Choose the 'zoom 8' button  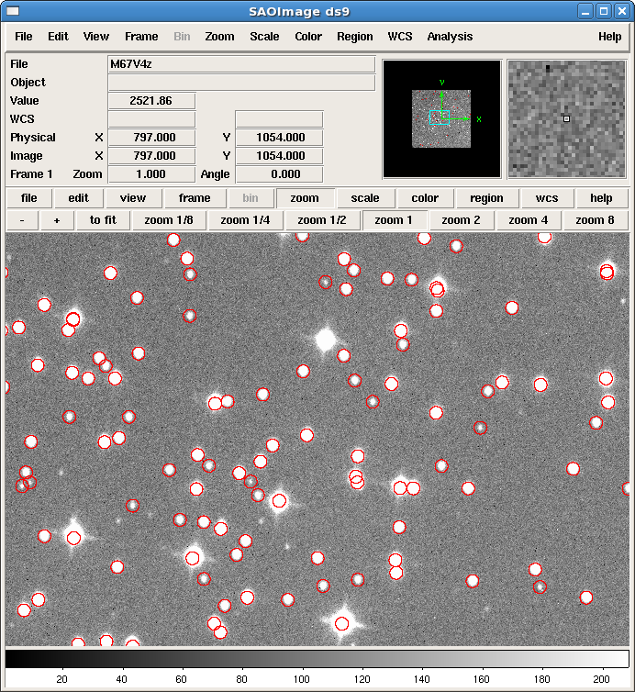coord(595,220)
